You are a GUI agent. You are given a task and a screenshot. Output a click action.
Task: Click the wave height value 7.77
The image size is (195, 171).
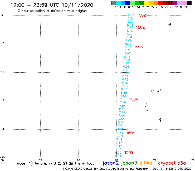pos(129,34)
